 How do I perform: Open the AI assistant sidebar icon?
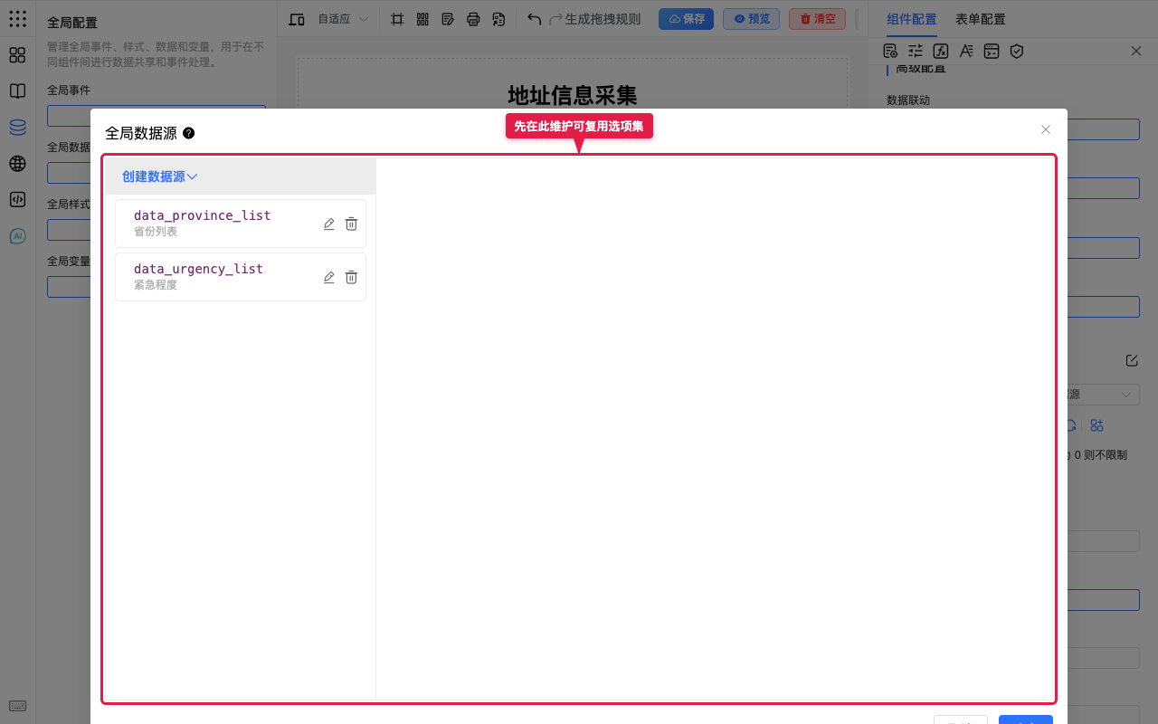coord(17,236)
